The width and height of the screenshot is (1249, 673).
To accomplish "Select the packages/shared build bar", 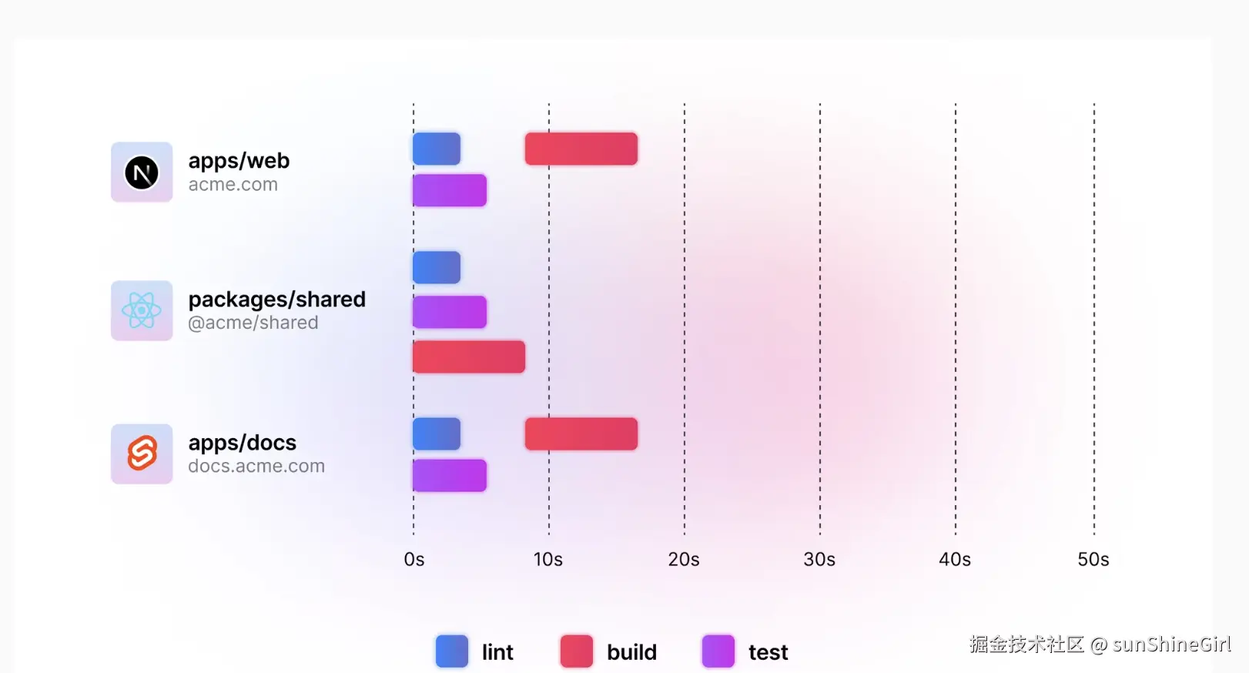I will coord(469,357).
